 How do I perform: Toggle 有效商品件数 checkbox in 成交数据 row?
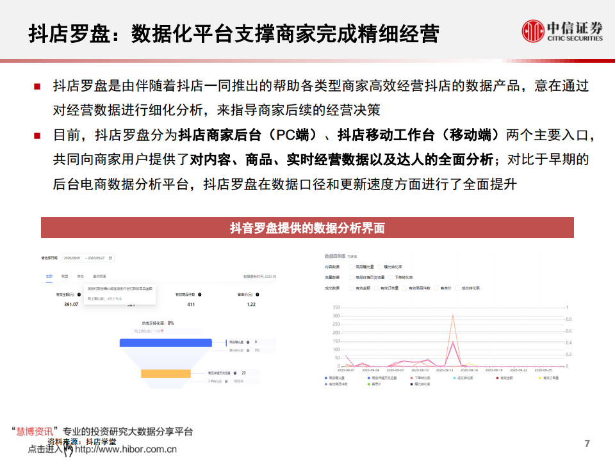click(x=404, y=288)
